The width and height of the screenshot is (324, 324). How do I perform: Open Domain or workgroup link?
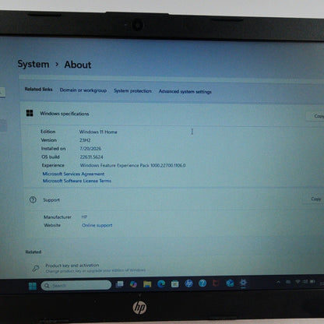coord(83,90)
